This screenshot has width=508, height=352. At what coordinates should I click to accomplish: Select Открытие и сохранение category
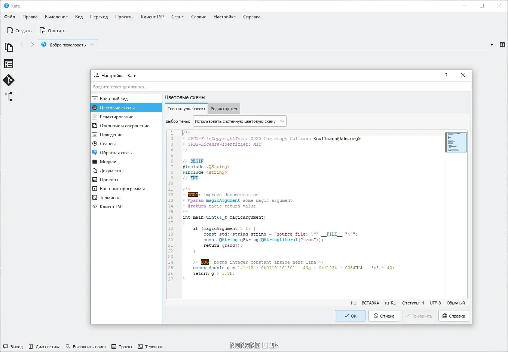point(126,126)
